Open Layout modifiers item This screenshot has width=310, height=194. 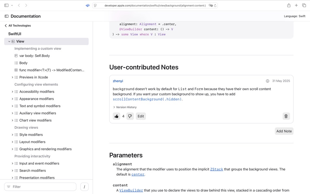32,142
